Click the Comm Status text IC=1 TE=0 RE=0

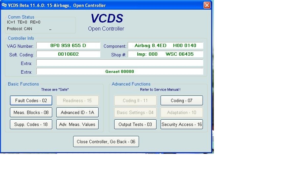[24, 22]
